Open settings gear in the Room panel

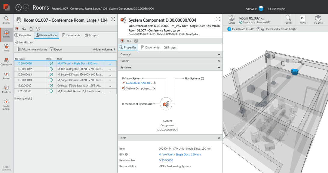38,28
